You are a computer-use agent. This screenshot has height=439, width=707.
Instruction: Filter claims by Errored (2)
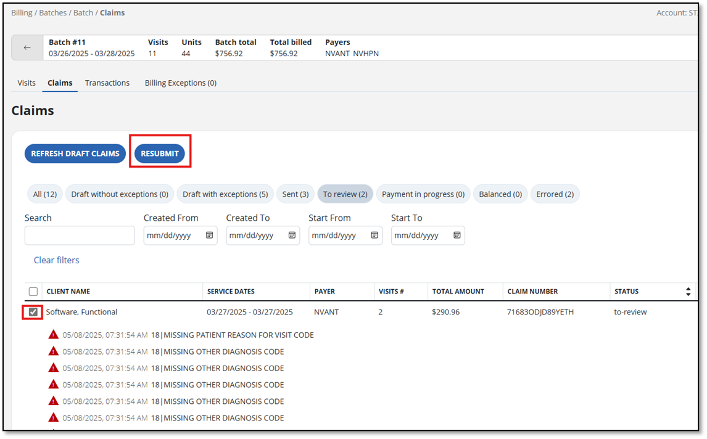(555, 194)
